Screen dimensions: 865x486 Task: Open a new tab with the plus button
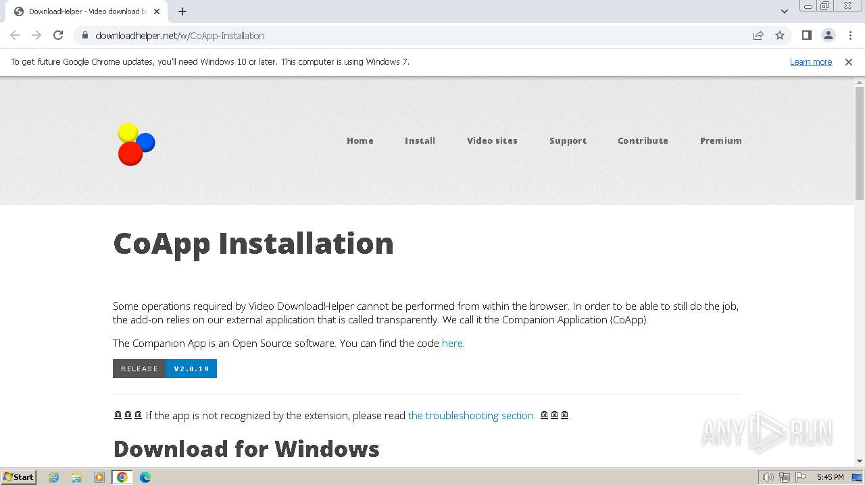(182, 11)
